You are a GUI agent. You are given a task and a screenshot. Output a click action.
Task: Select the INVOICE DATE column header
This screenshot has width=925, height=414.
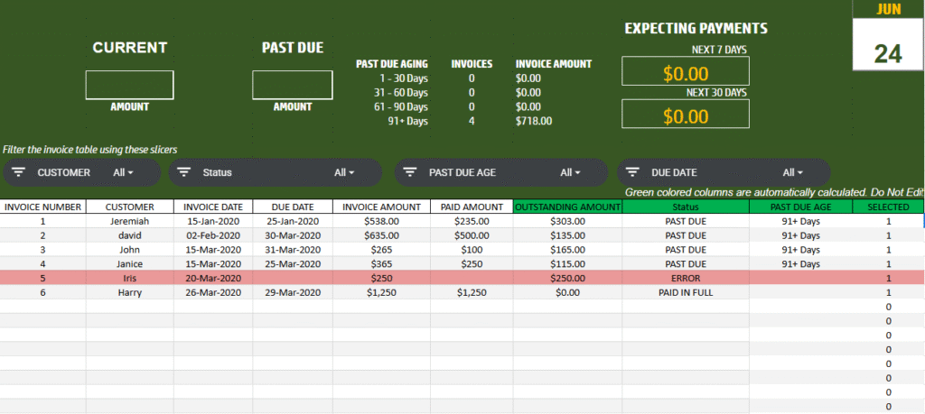[x=213, y=207]
